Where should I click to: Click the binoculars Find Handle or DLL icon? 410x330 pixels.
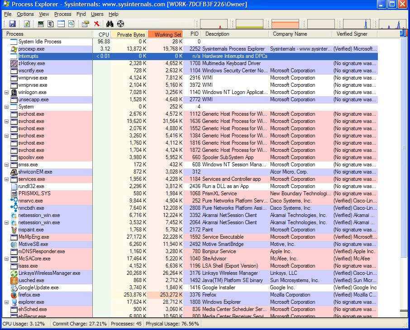click(110, 24)
